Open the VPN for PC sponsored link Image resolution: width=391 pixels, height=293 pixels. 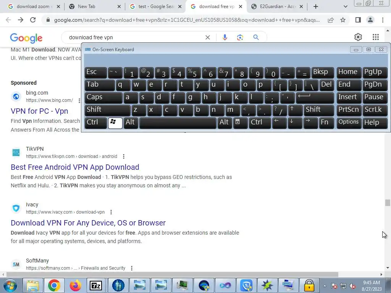click(39, 111)
